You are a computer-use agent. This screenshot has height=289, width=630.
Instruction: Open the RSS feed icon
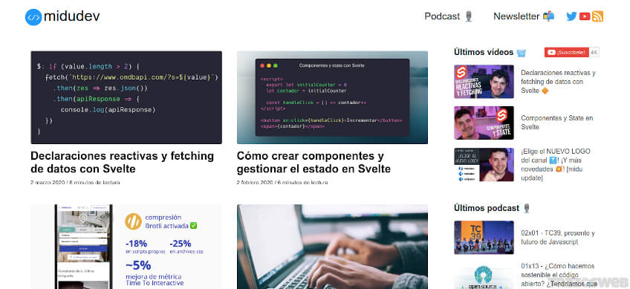click(597, 16)
